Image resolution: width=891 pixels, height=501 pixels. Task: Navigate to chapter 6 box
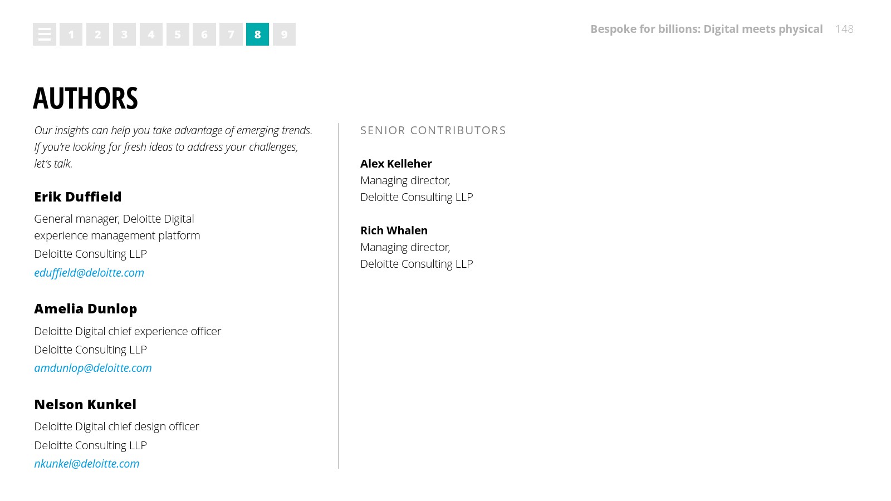point(204,35)
